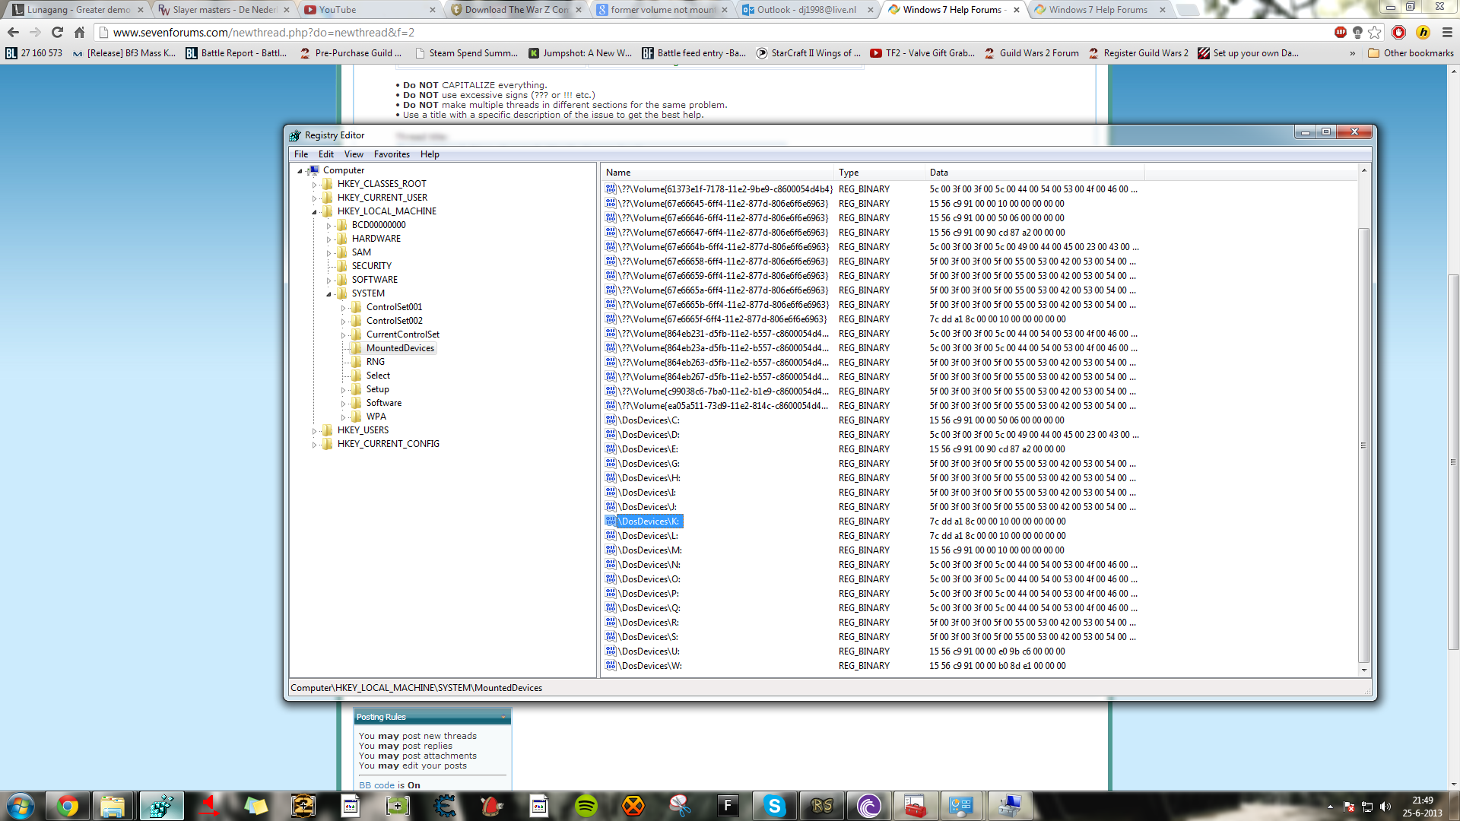This screenshot has height=821, width=1460.
Task: Click the network icon in system tray
Action: point(1366,807)
